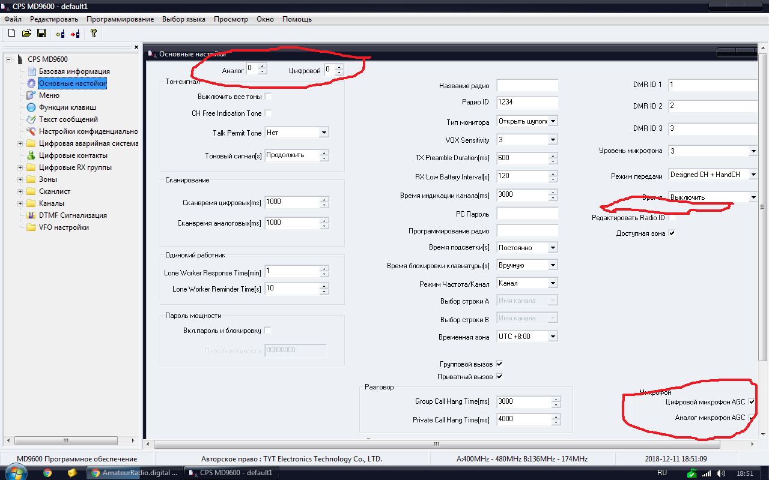Click the Каналы folder icon

[x=32, y=203]
